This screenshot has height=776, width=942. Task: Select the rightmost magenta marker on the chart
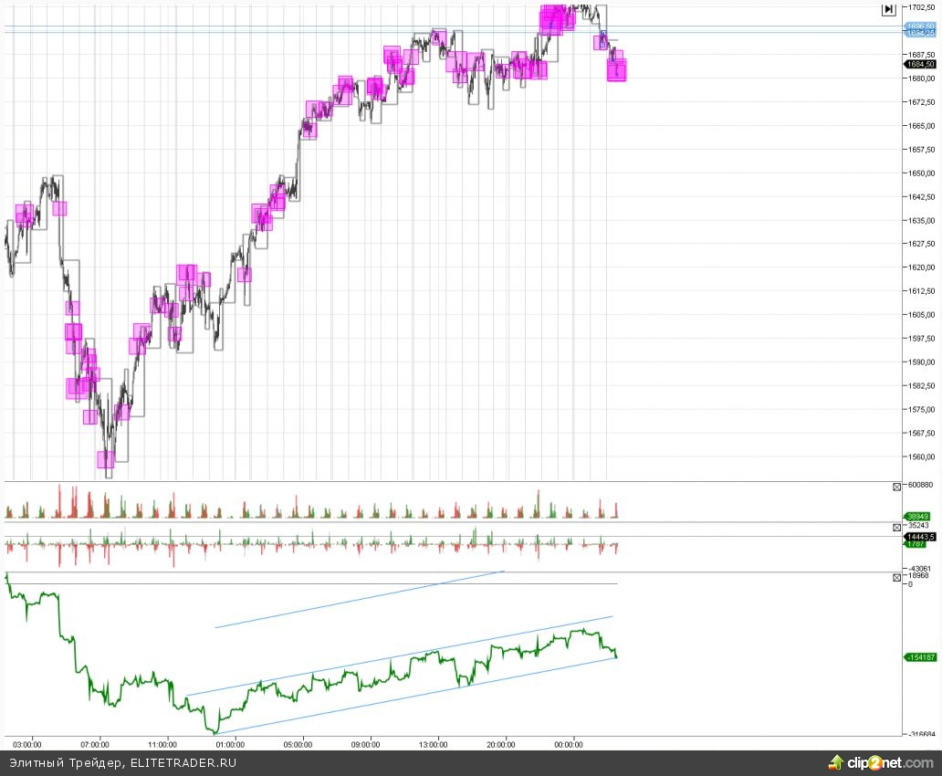click(617, 69)
